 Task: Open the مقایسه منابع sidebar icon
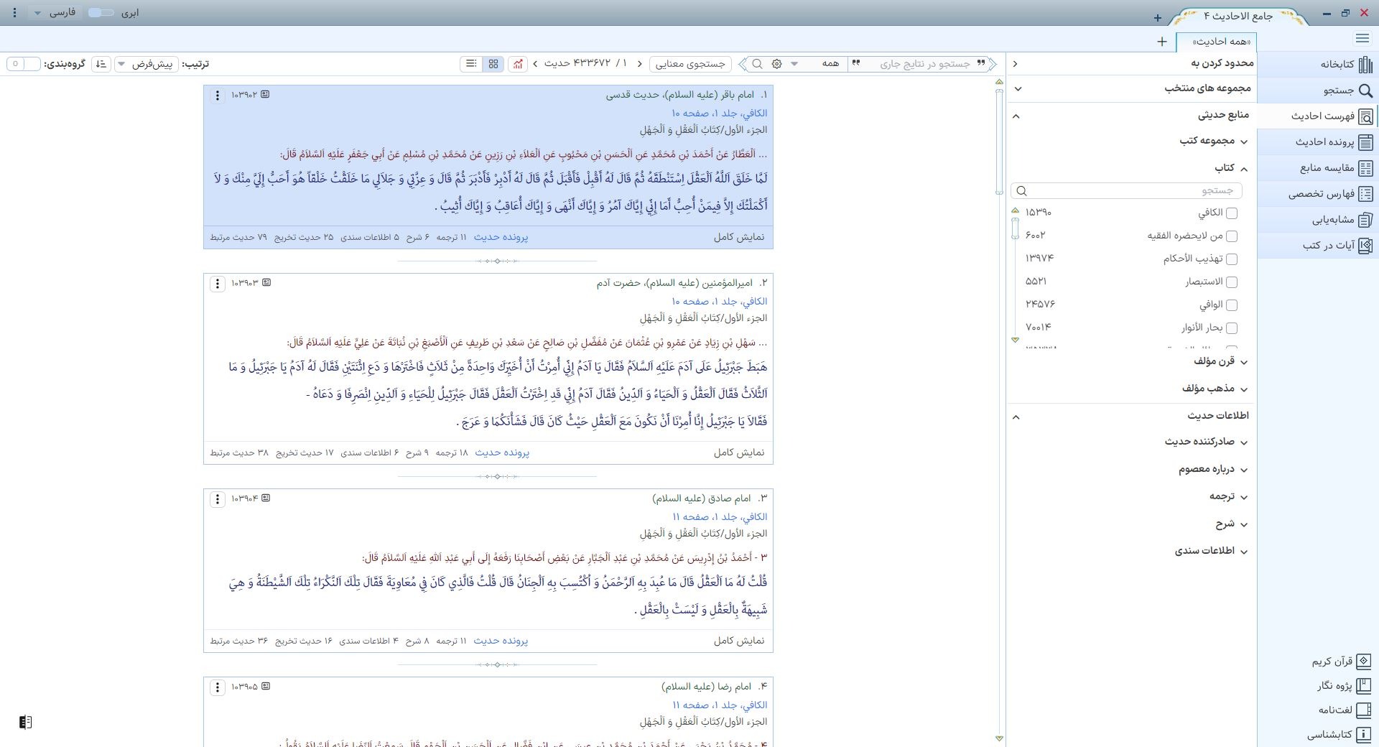click(1365, 168)
